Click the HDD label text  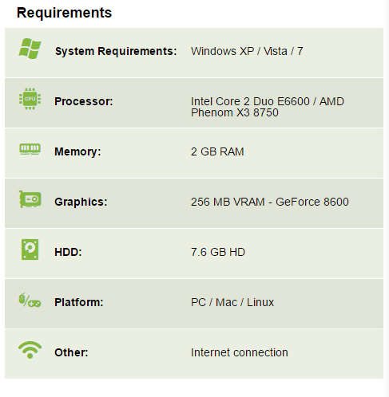click(68, 252)
